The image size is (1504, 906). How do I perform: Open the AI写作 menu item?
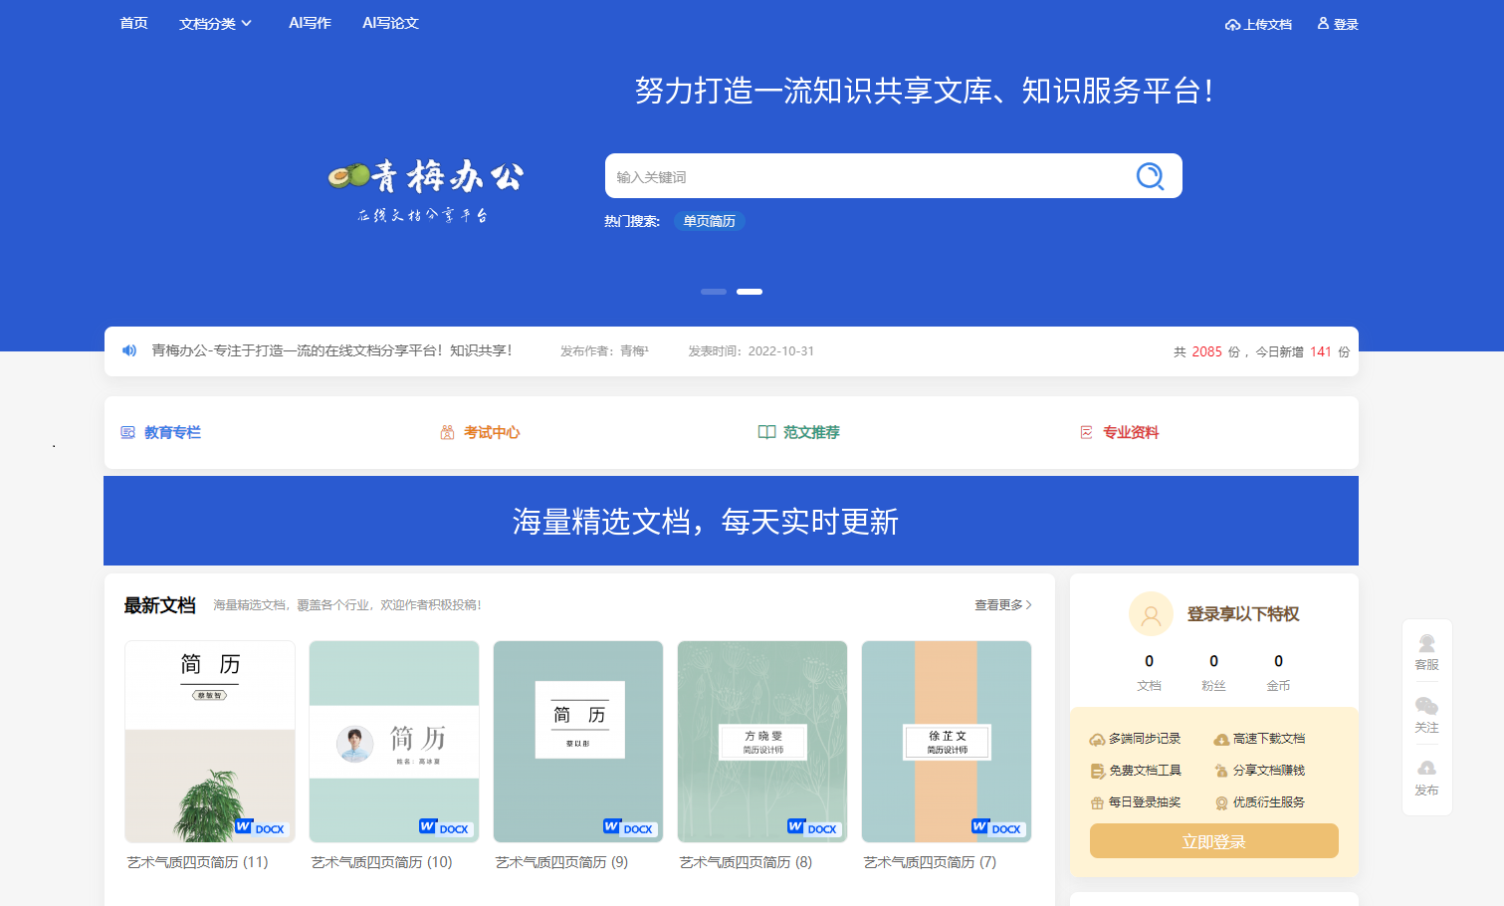[x=310, y=23]
